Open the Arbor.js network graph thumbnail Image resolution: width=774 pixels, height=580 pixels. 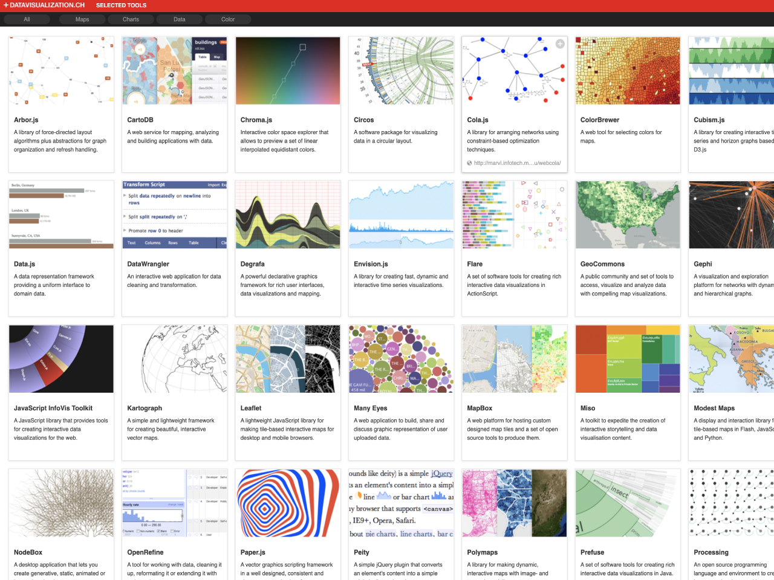pyautogui.click(x=61, y=71)
